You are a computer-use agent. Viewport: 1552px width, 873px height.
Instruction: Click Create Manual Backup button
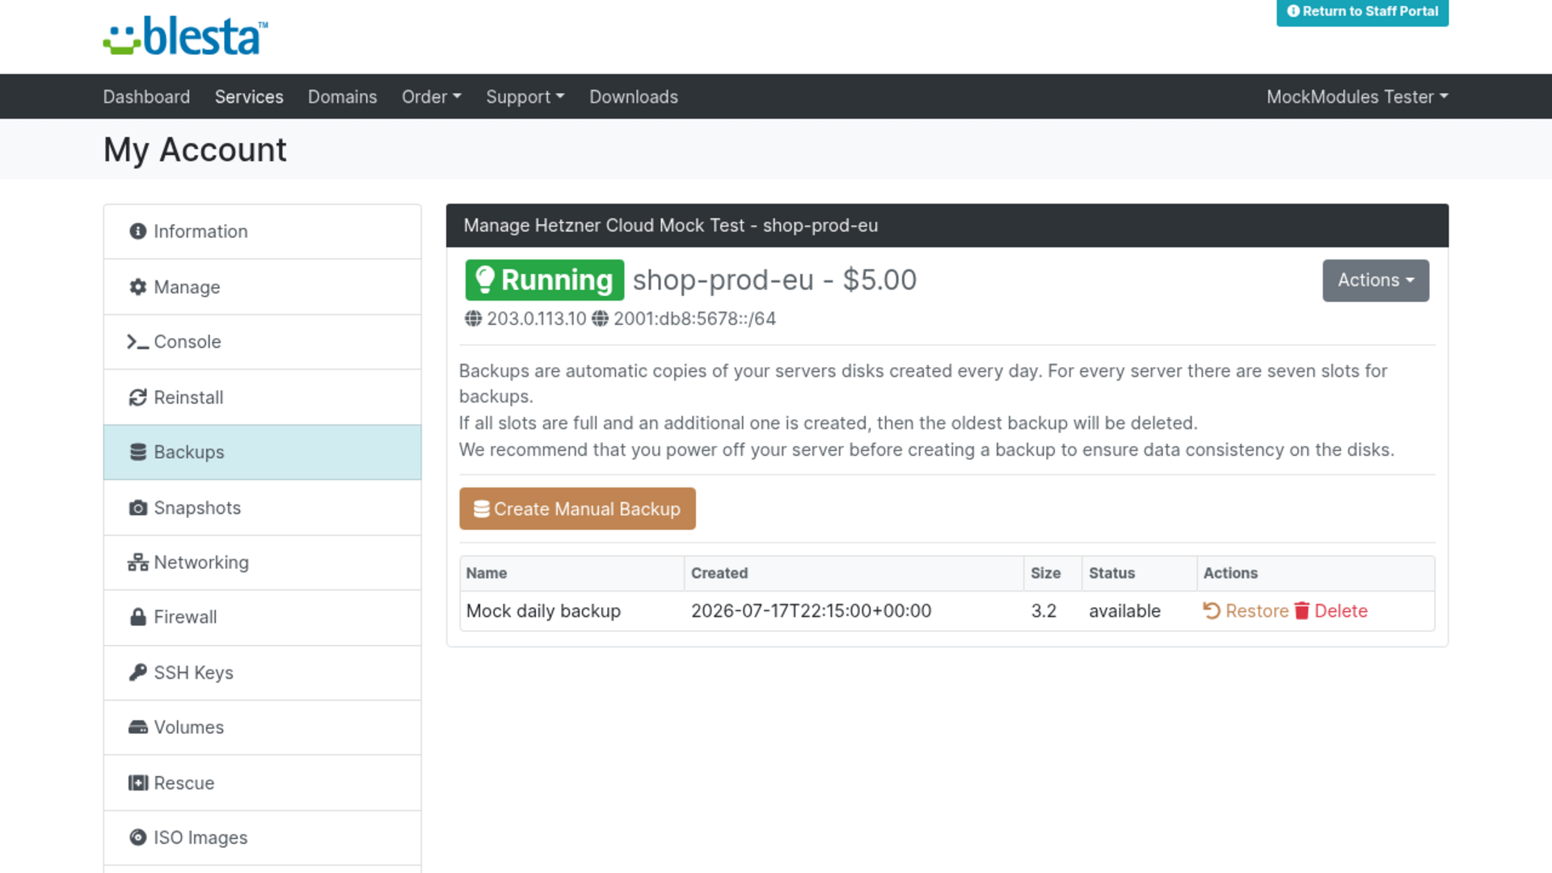[577, 509]
